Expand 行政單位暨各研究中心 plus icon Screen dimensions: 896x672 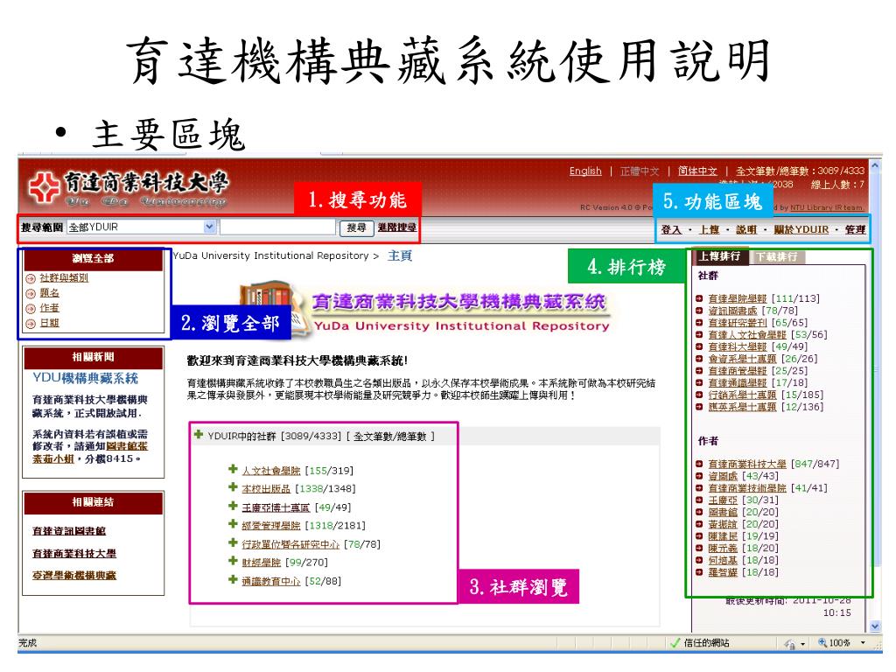[233, 542]
